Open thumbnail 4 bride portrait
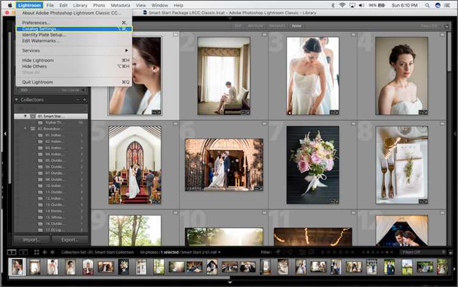 point(402,76)
